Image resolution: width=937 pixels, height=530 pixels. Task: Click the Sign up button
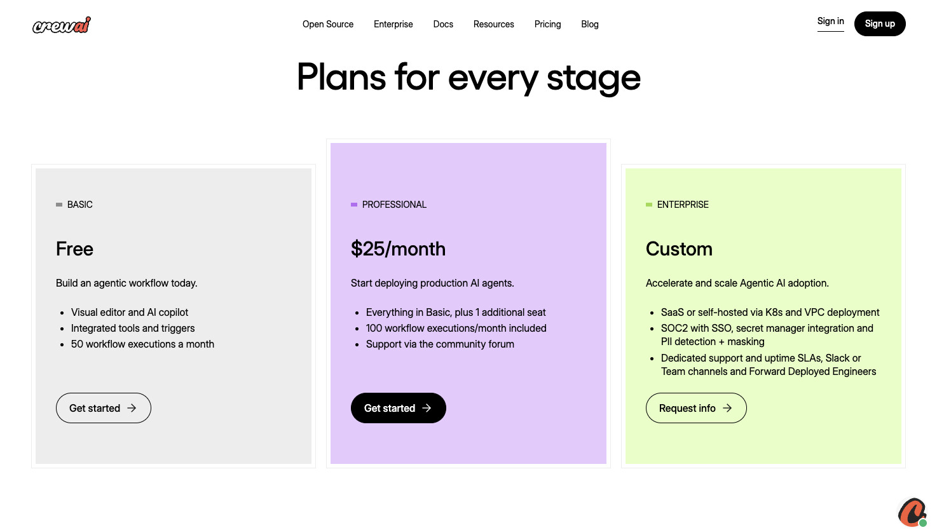click(880, 24)
